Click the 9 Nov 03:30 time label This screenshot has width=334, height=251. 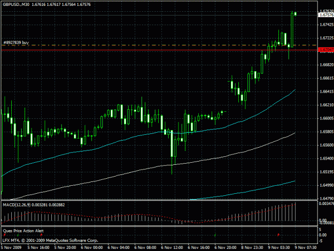tap(279, 247)
